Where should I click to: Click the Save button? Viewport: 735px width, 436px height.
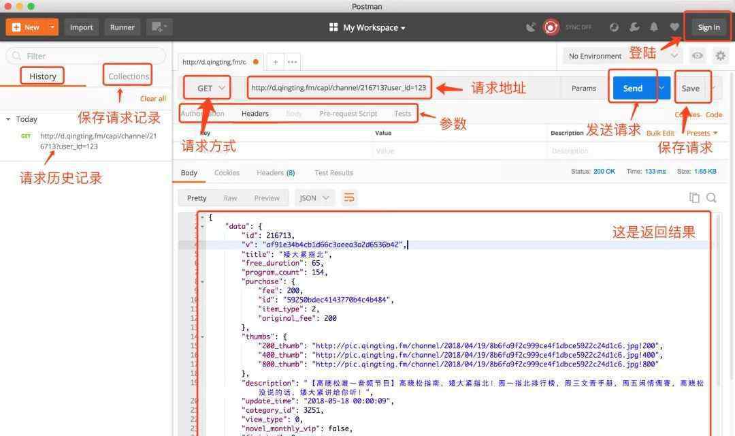(x=691, y=89)
